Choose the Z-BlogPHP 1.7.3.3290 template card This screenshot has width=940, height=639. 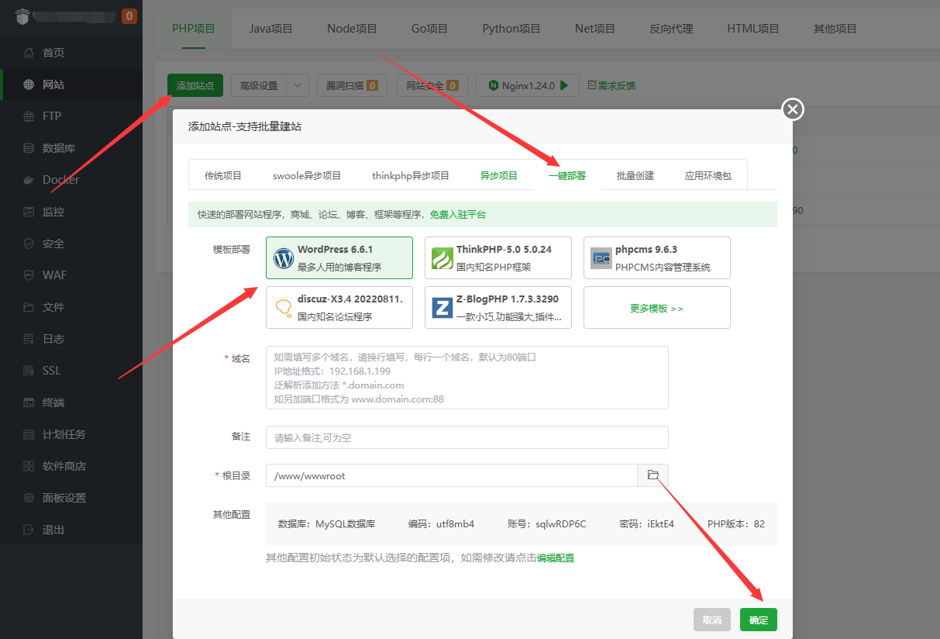(498, 308)
